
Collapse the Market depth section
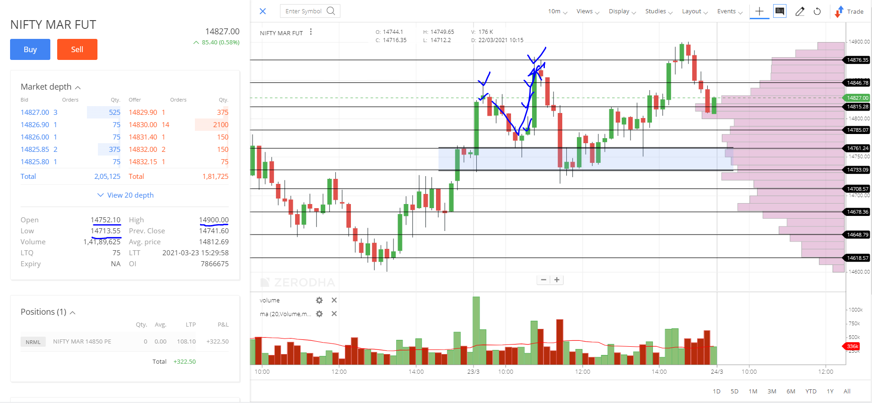[x=78, y=87]
